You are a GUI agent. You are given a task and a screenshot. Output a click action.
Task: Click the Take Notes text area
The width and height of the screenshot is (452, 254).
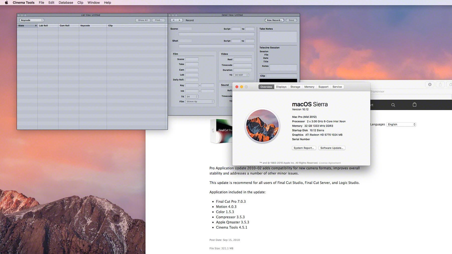pyautogui.click(x=278, y=37)
